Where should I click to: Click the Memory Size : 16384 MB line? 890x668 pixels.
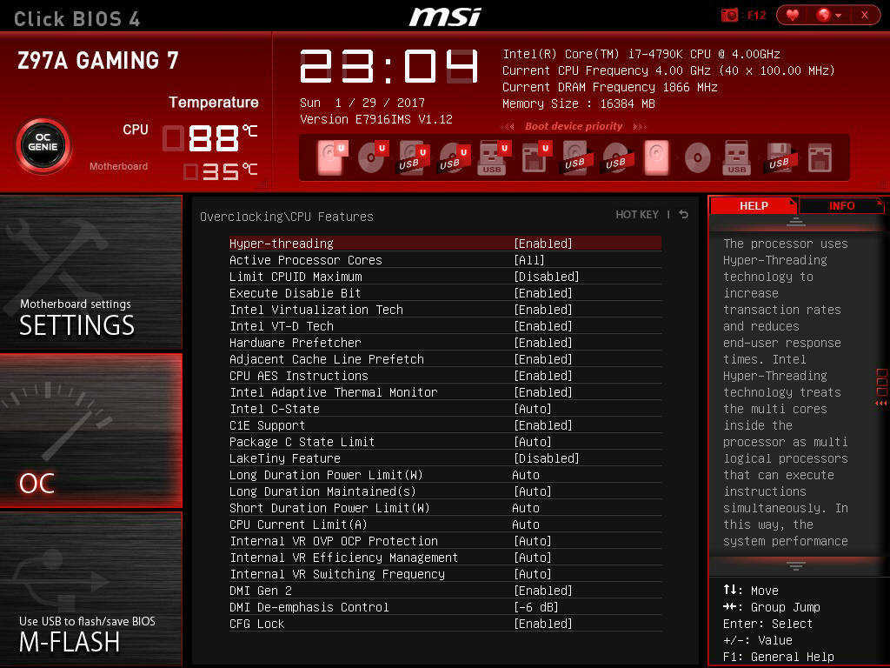[578, 104]
